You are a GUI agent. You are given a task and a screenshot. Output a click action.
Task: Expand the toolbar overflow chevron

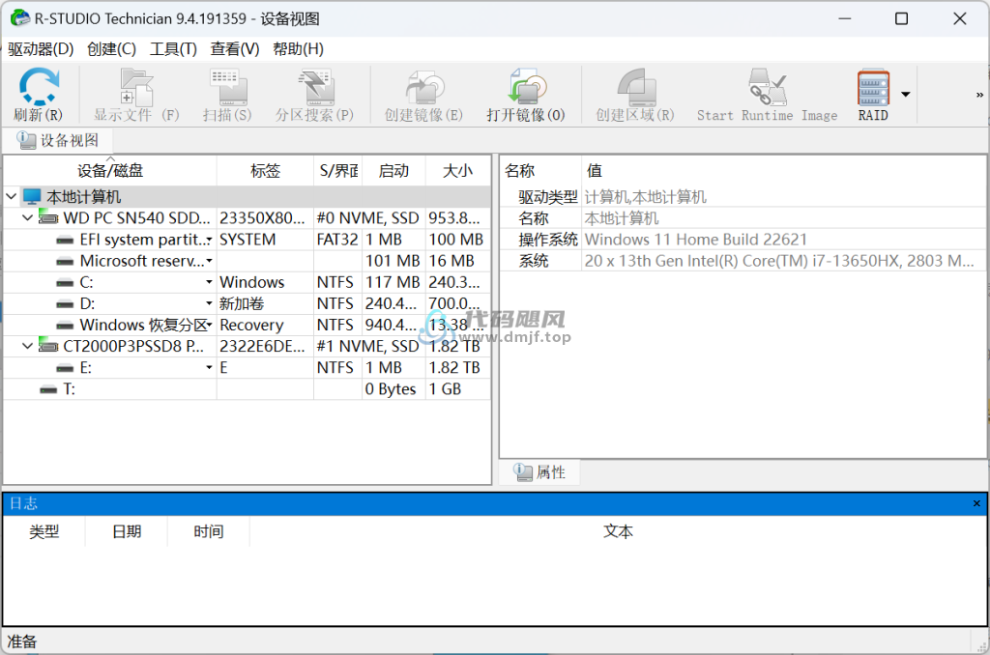click(979, 95)
